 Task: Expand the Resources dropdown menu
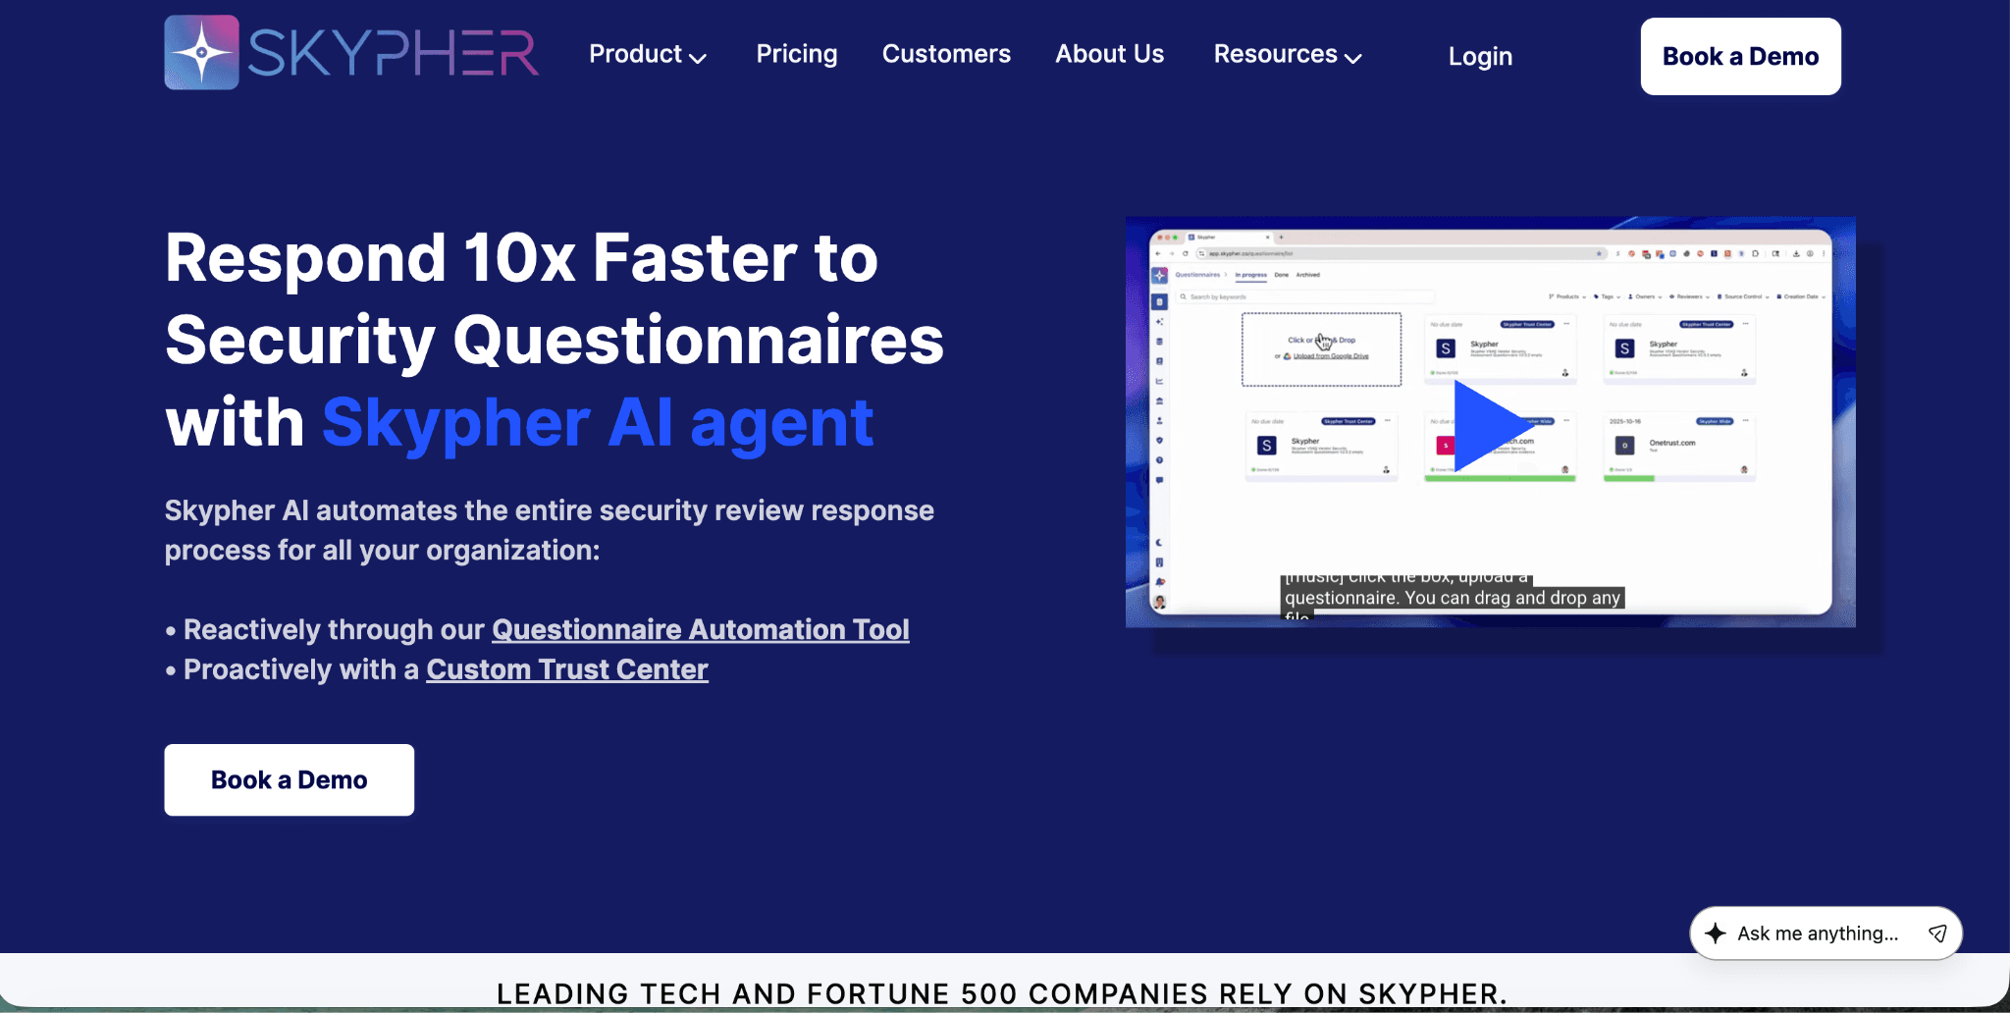[1288, 55]
